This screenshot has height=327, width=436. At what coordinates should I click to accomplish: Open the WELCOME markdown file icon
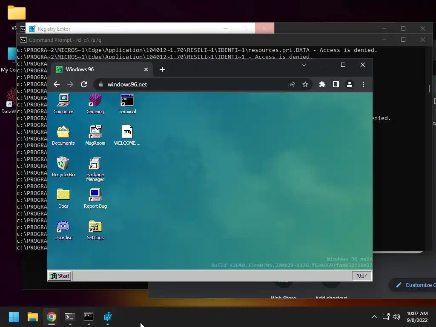coord(127,135)
